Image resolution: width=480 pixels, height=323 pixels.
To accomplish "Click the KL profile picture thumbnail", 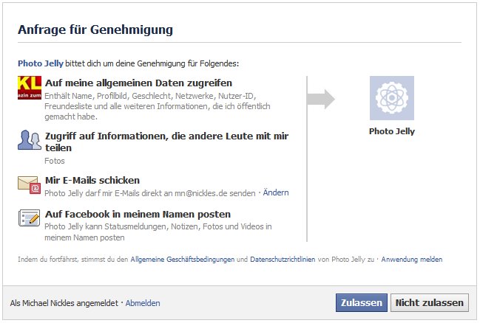I will 30,88.
